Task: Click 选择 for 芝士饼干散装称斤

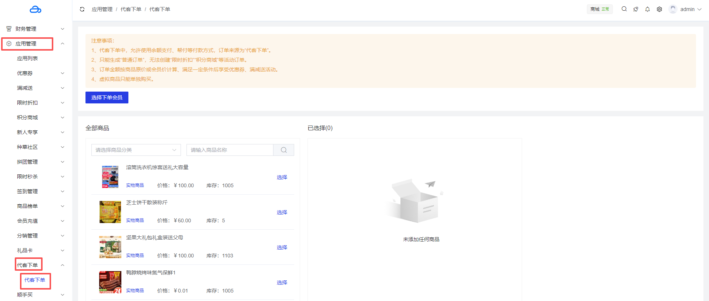Action: pos(282,212)
